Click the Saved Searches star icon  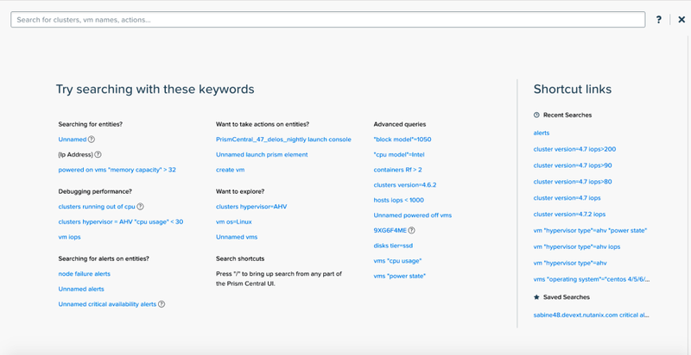536,297
